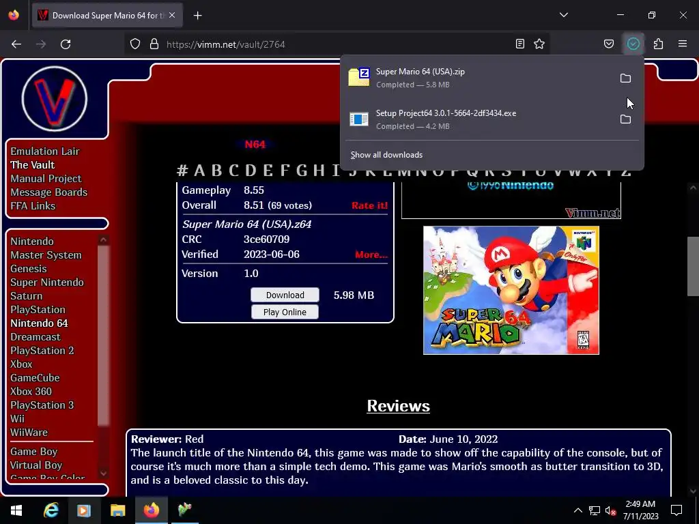Open The Vault link

tap(33, 165)
